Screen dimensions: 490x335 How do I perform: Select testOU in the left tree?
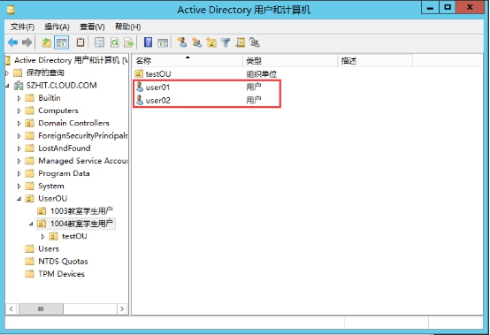coord(74,236)
